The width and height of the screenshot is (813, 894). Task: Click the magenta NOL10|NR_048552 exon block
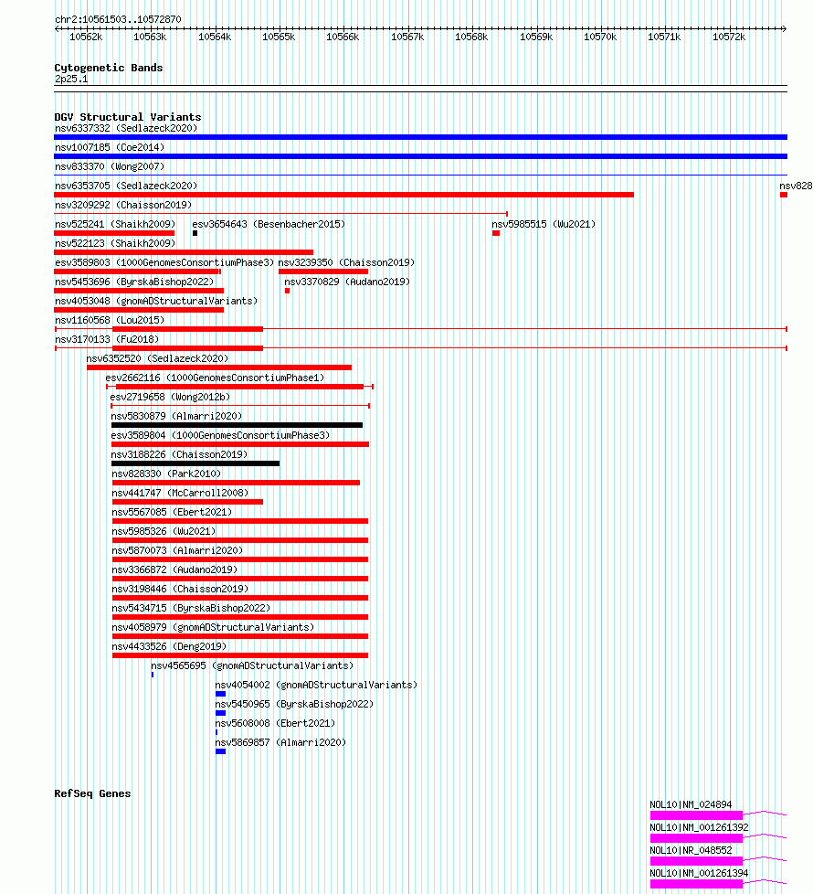pos(696,861)
